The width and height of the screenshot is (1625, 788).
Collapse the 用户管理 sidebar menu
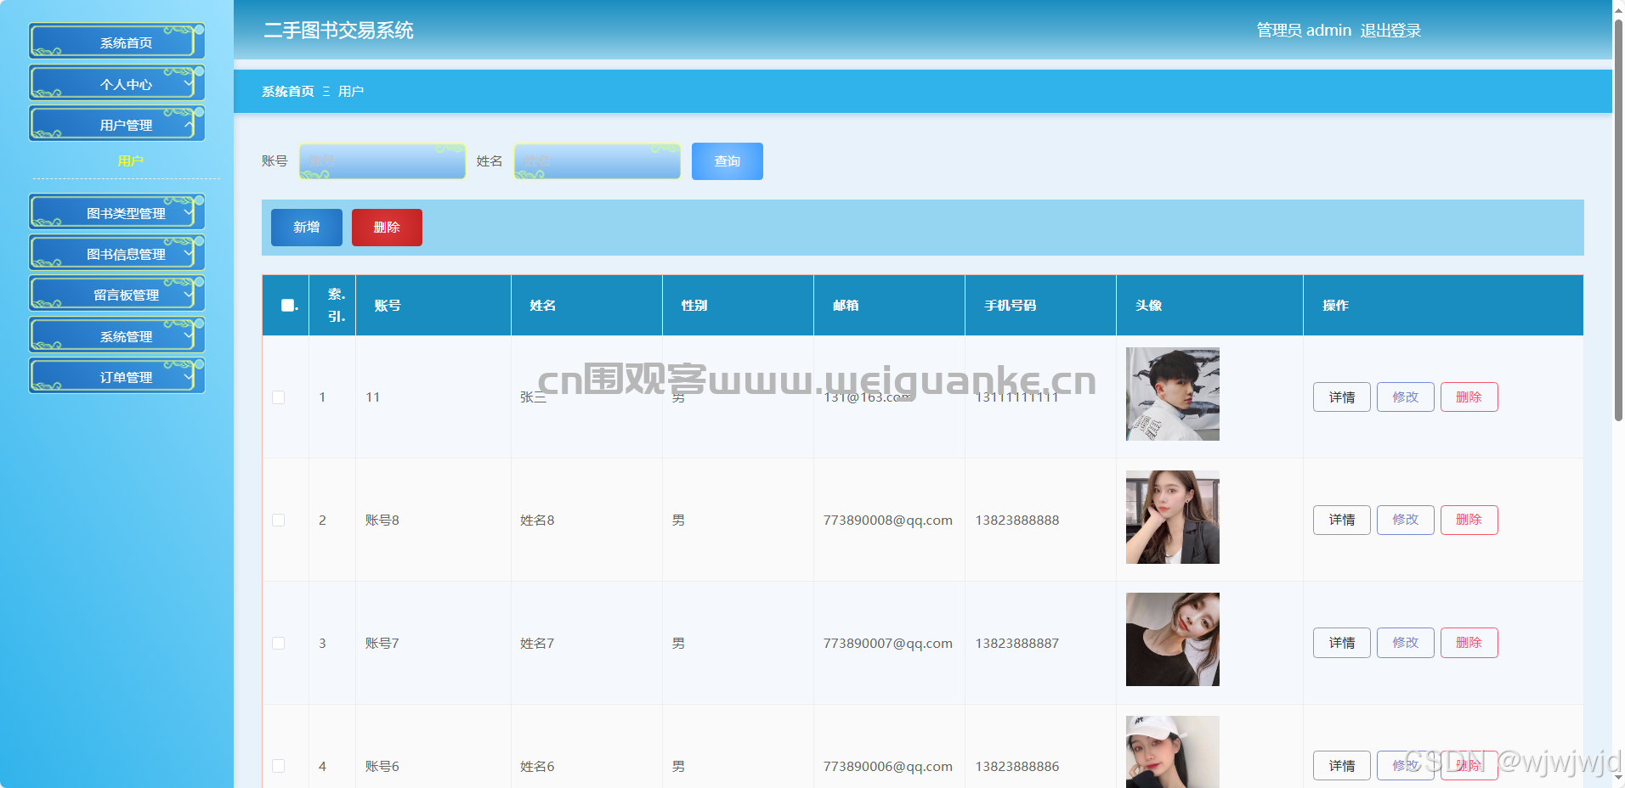[x=117, y=124]
